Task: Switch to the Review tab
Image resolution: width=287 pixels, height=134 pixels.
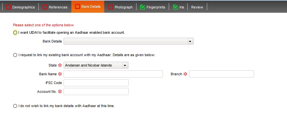Action: coord(197,7)
